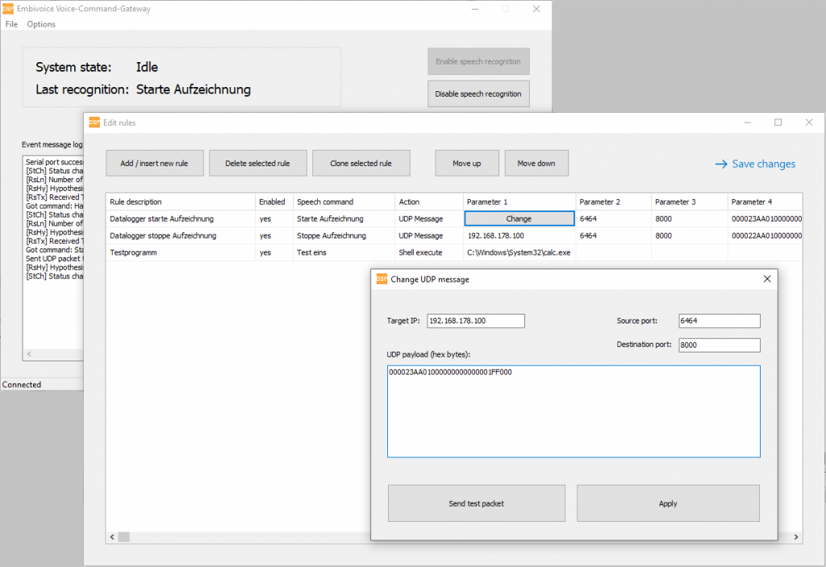Click the Change button in Parameter 1
The height and width of the screenshot is (567, 826).
click(x=519, y=219)
